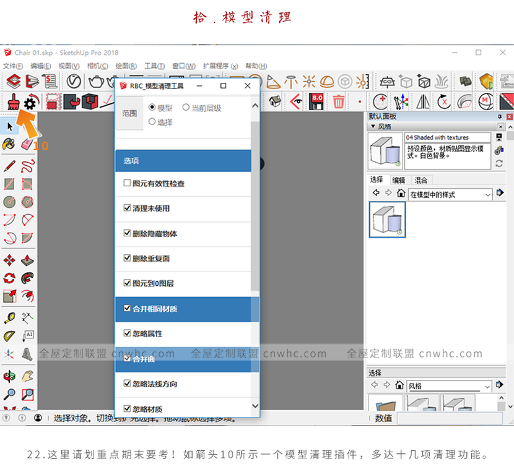The width and height of the screenshot is (514, 472).
Task: Select the Rectangle tool
Action: (x=9, y=184)
